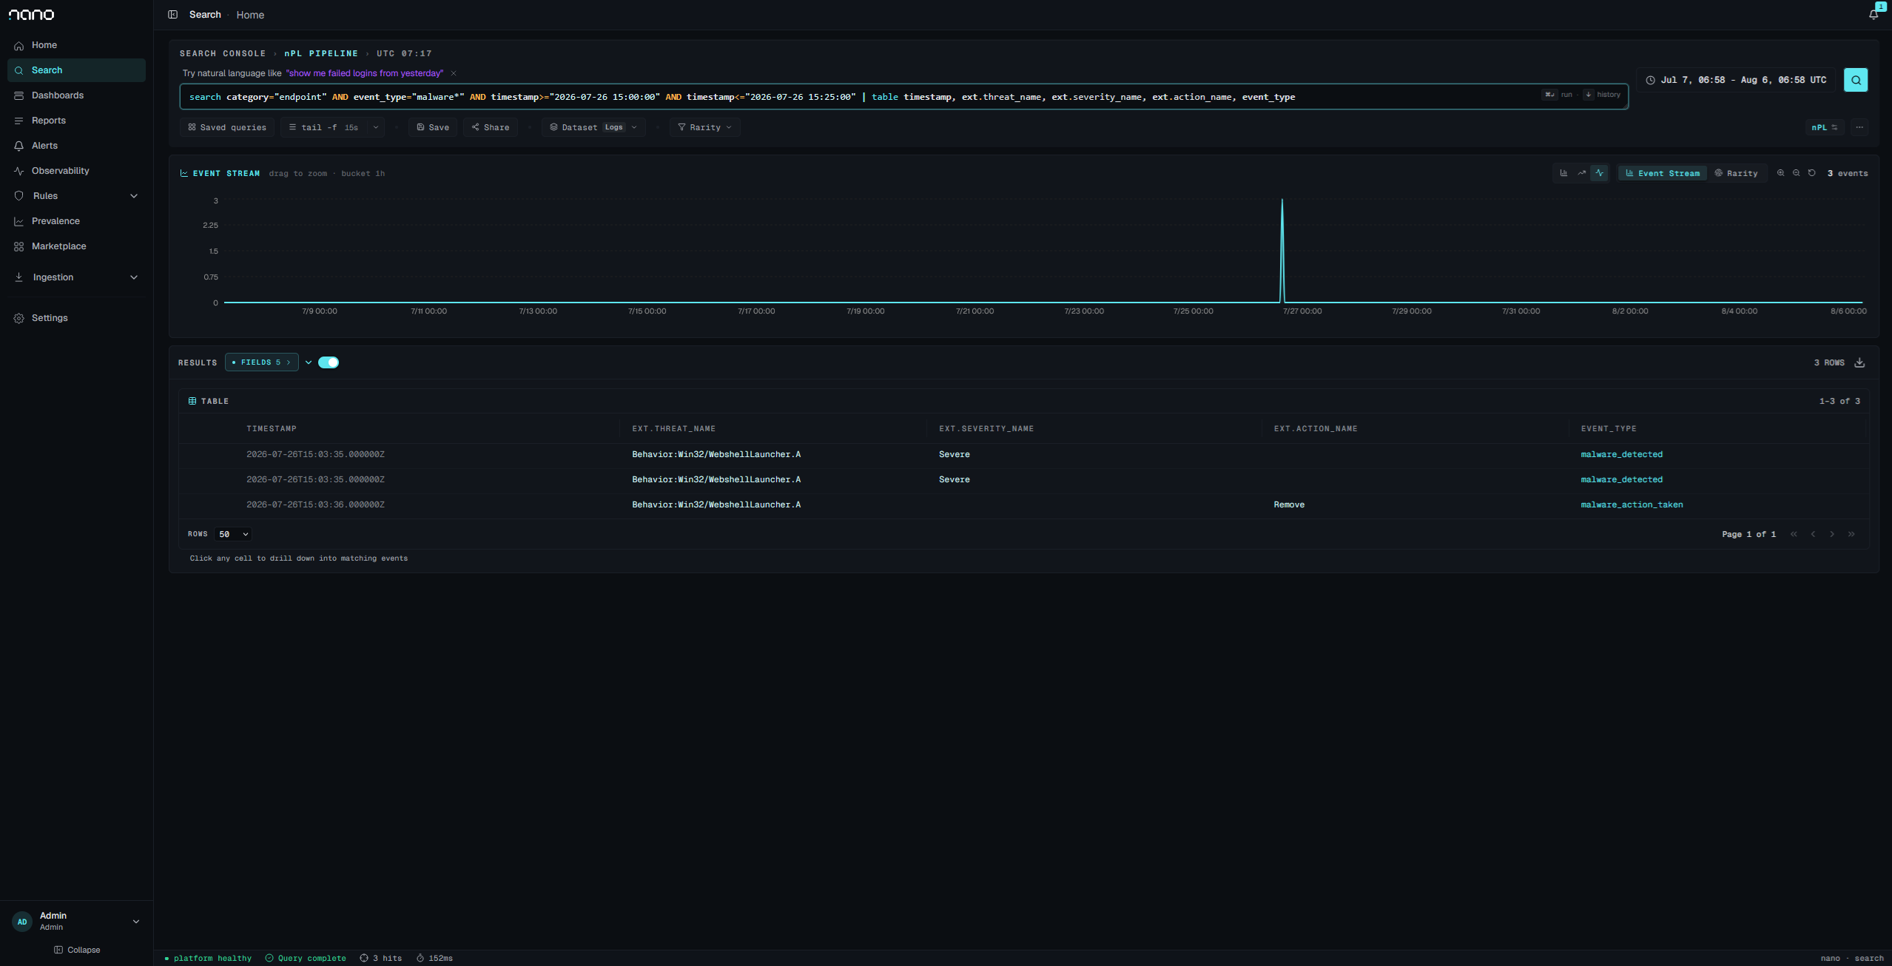Collapse the sidebar
Screen dimensions: 1892x966
click(x=77, y=950)
